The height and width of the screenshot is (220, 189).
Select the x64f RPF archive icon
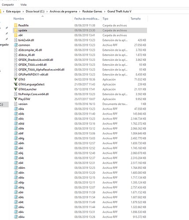[x=16, y=134]
